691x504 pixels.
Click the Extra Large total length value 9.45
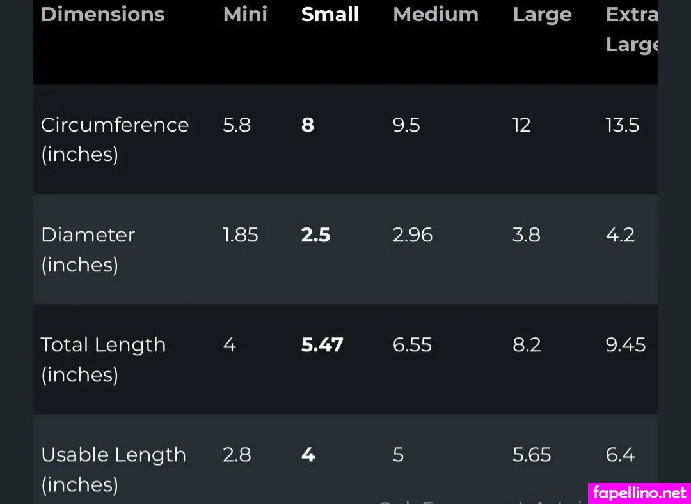pyautogui.click(x=625, y=345)
